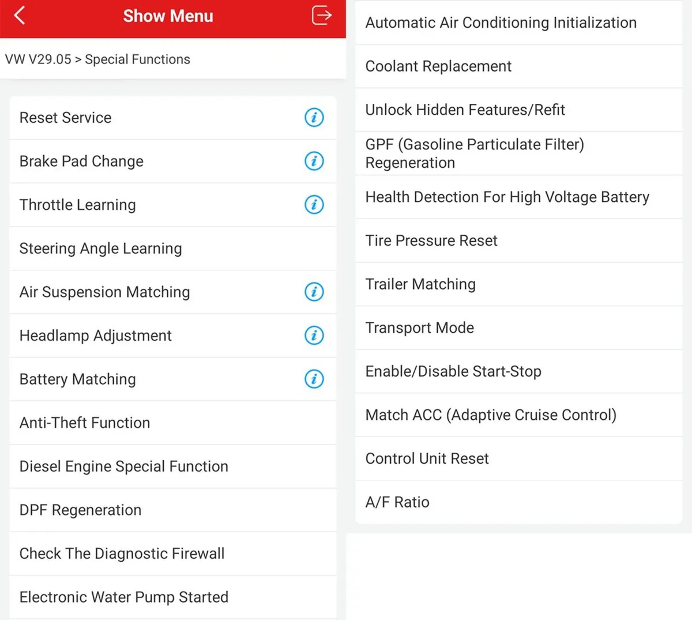
Task: Open Tire Pressure Reset
Action: point(431,241)
